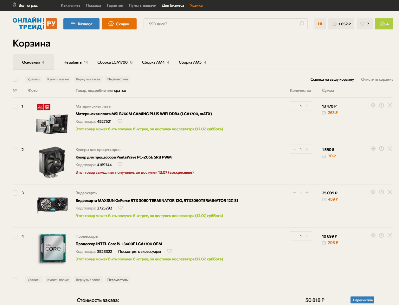Click the search magnifier icon
Screen dimensions: 399x305
(x=301, y=24)
